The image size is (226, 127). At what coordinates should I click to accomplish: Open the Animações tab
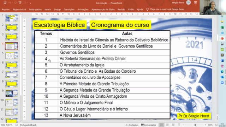click(x=83, y=10)
